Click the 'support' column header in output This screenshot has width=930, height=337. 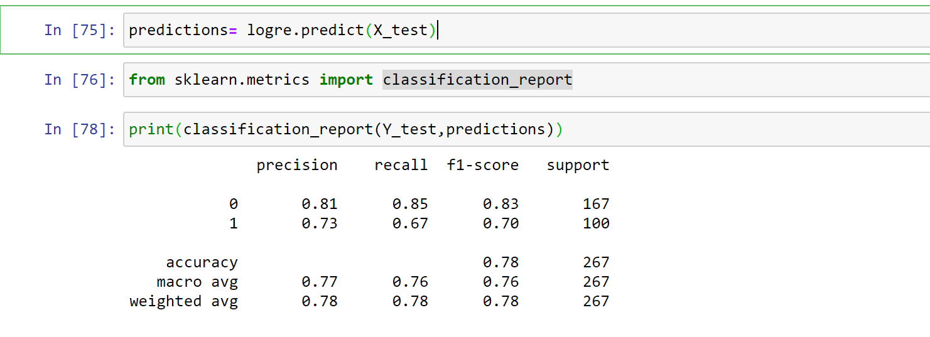578,165
